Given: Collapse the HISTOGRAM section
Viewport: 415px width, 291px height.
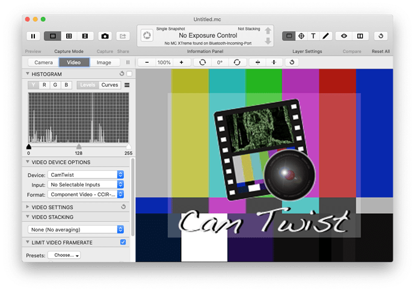Looking at the screenshot, I should coord(28,74).
